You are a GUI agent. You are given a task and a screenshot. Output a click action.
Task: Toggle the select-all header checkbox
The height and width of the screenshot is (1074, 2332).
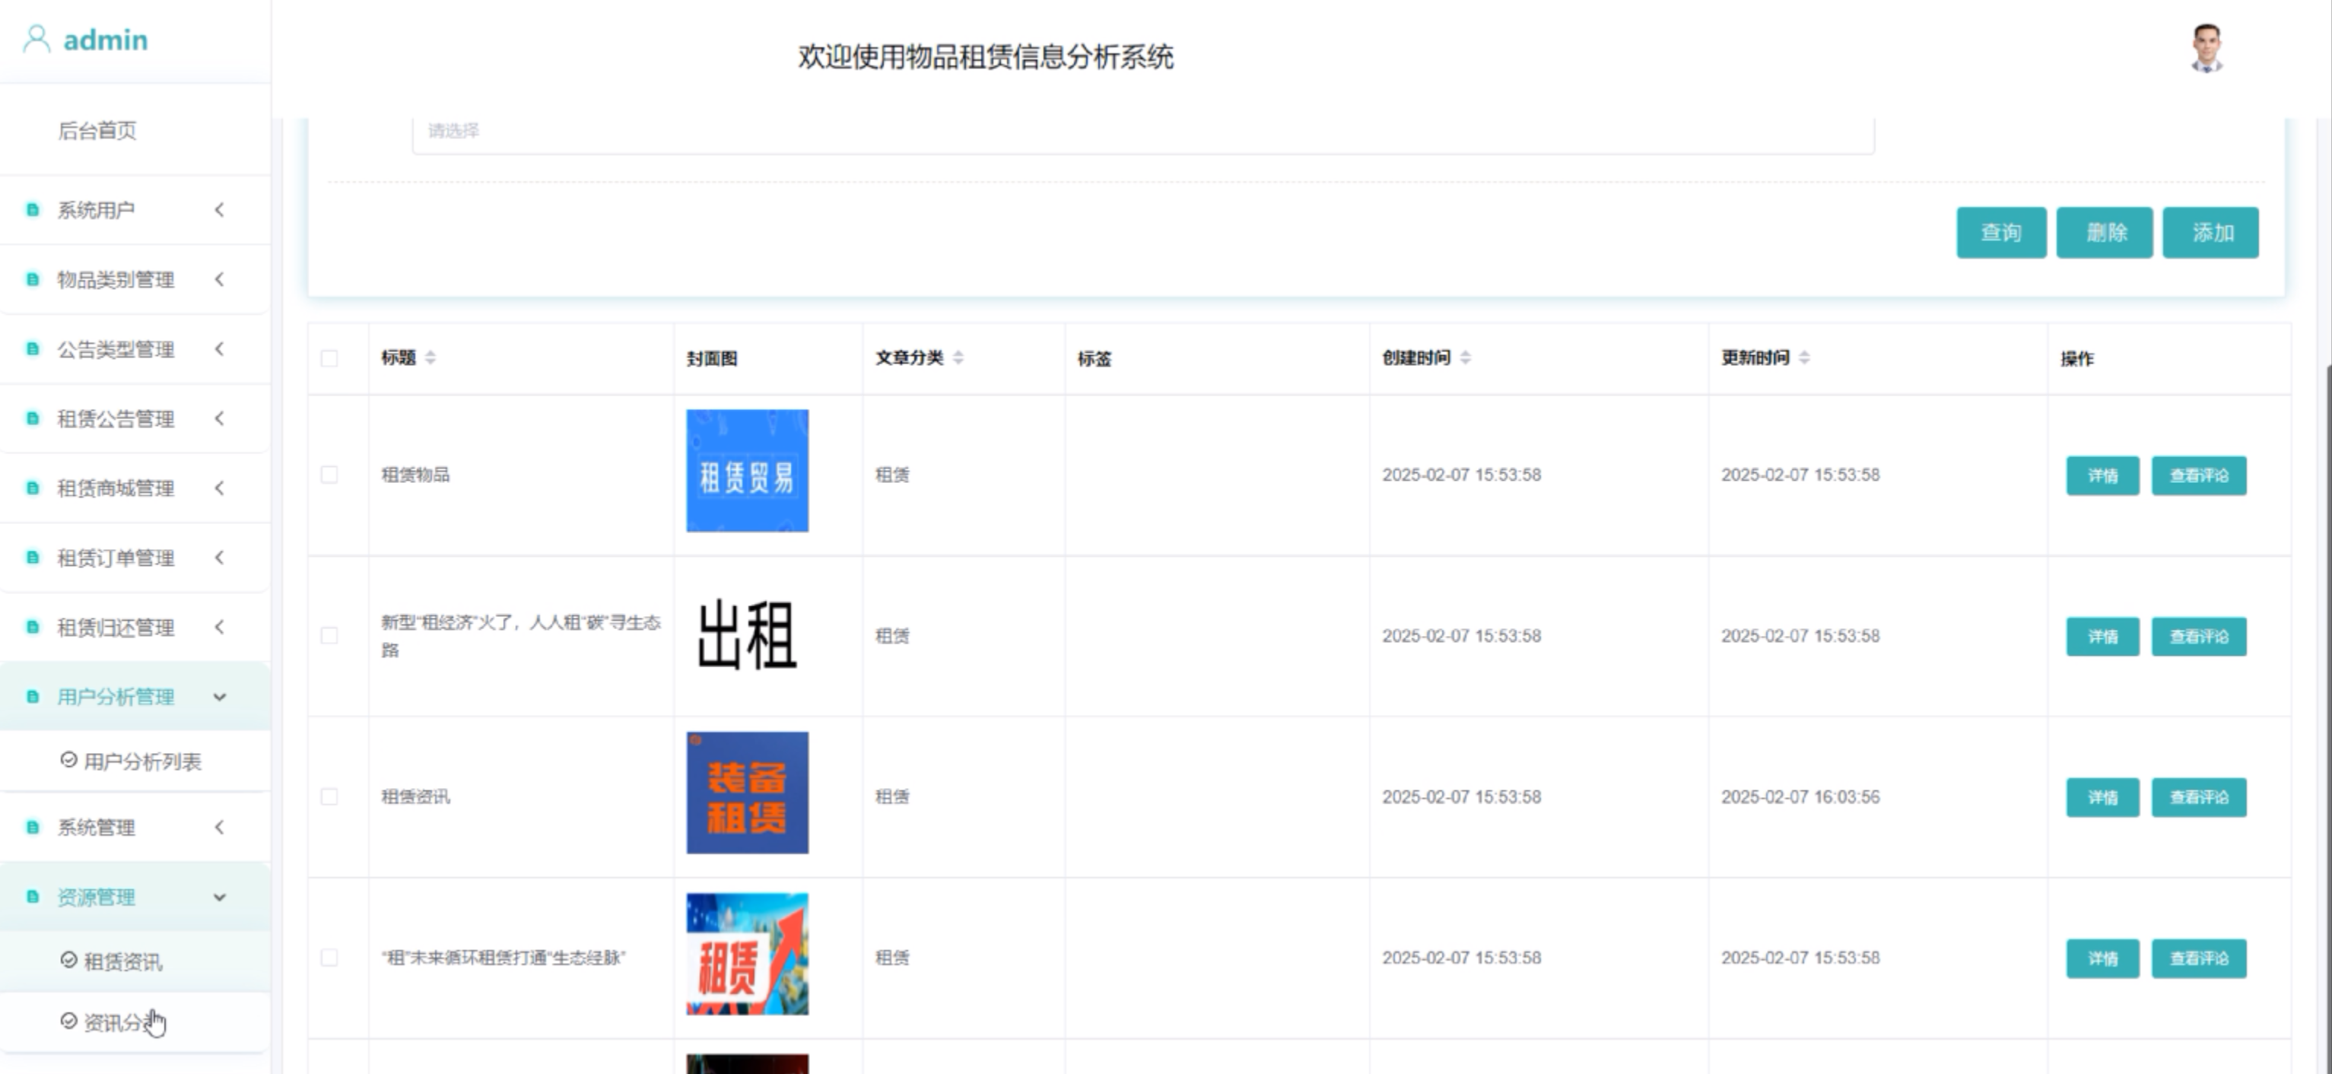(329, 358)
